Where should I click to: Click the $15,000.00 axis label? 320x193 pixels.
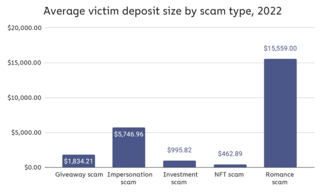coord(25,63)
